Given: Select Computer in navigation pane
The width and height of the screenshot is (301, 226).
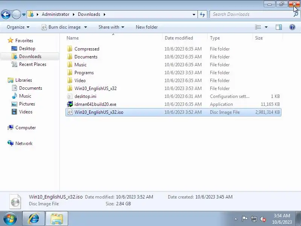Looking at the screenshot, I should point(26,128).
